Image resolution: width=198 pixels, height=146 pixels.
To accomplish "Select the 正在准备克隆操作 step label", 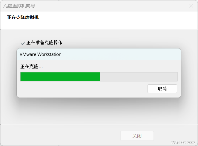I will pos(44,43).
